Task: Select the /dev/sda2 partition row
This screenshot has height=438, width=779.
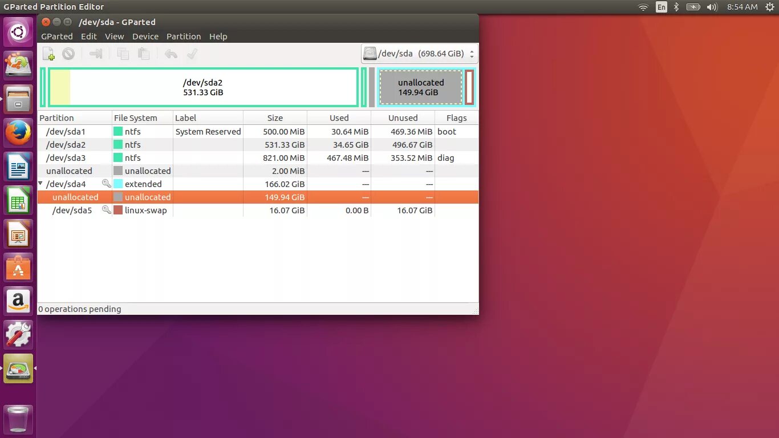Action: pos(258,145)
